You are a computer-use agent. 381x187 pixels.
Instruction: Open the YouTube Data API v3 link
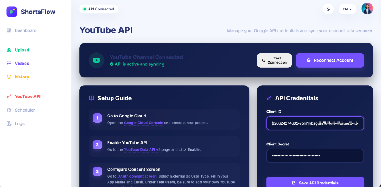(x=142, y=149)
